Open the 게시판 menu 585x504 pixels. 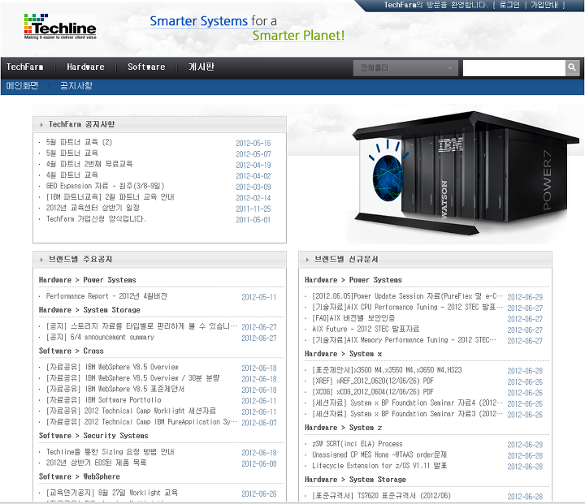pyautogui.click(x=201, y=67)
